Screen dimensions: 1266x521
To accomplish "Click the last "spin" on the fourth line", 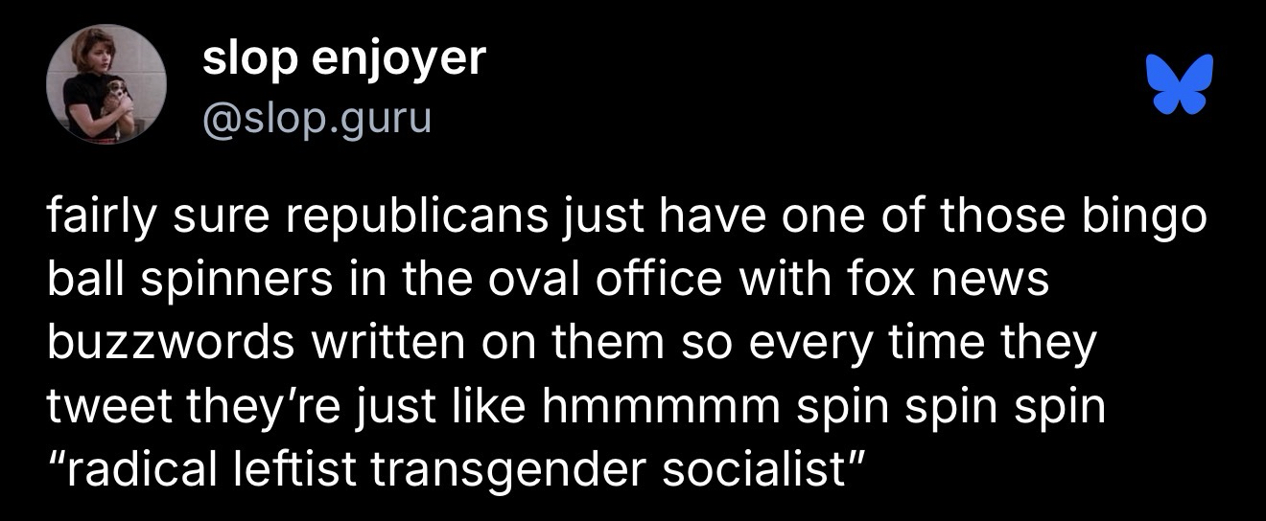I will tap(1061, 406).
